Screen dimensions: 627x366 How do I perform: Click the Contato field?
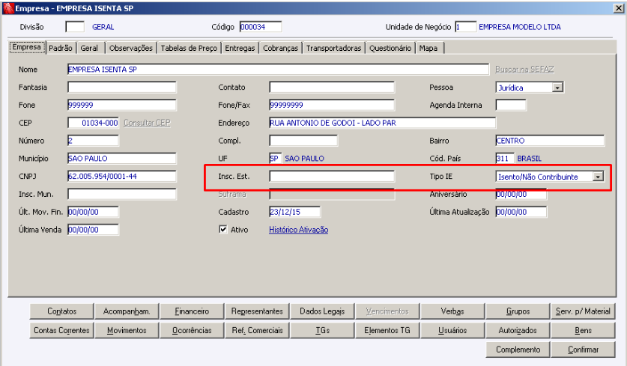tap(332, 87)
